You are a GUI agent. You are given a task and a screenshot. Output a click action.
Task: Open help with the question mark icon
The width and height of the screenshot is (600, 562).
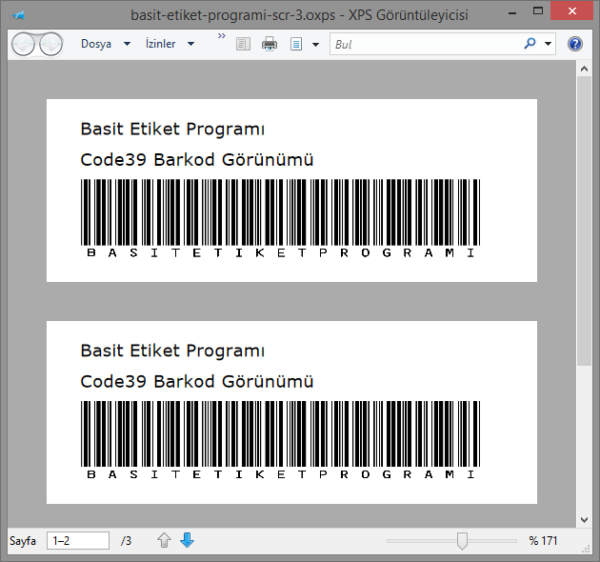coord(575,44)
